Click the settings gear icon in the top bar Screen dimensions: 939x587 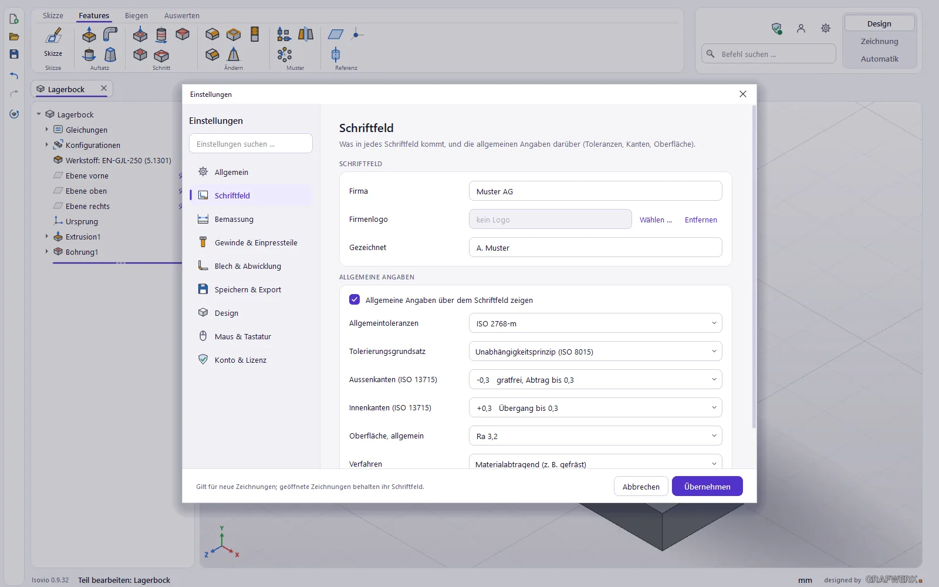[826, 28]
